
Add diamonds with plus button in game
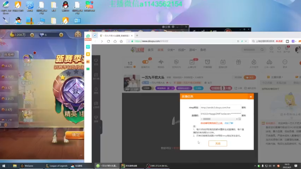61,35
